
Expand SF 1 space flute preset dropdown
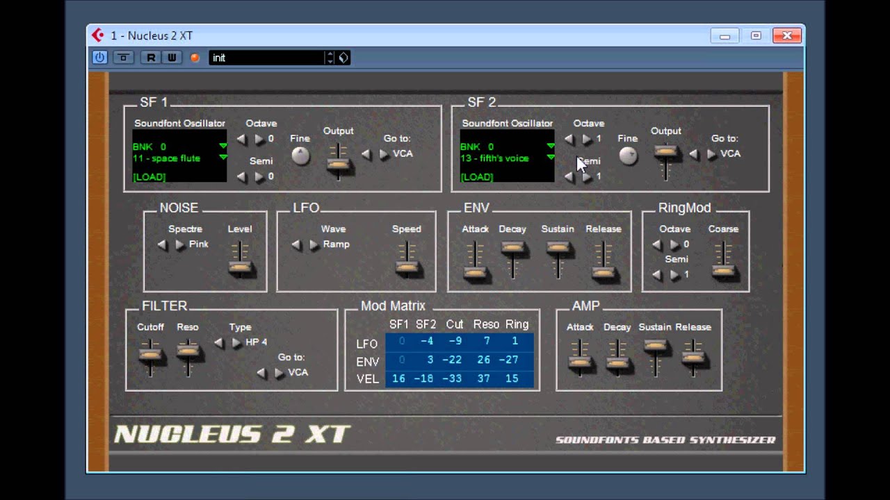point(222,158)
